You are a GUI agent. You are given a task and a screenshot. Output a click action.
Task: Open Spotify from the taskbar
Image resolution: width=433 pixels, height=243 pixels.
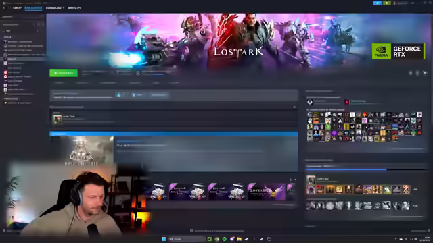224,239
